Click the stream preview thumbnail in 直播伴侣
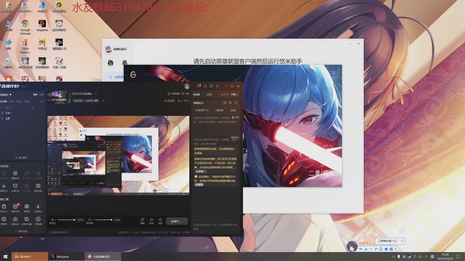Screen dimensions: 465x261 coord(119,154)
